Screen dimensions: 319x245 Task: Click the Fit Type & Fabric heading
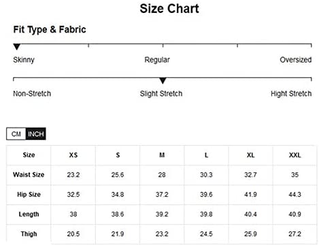coord(50,29)
